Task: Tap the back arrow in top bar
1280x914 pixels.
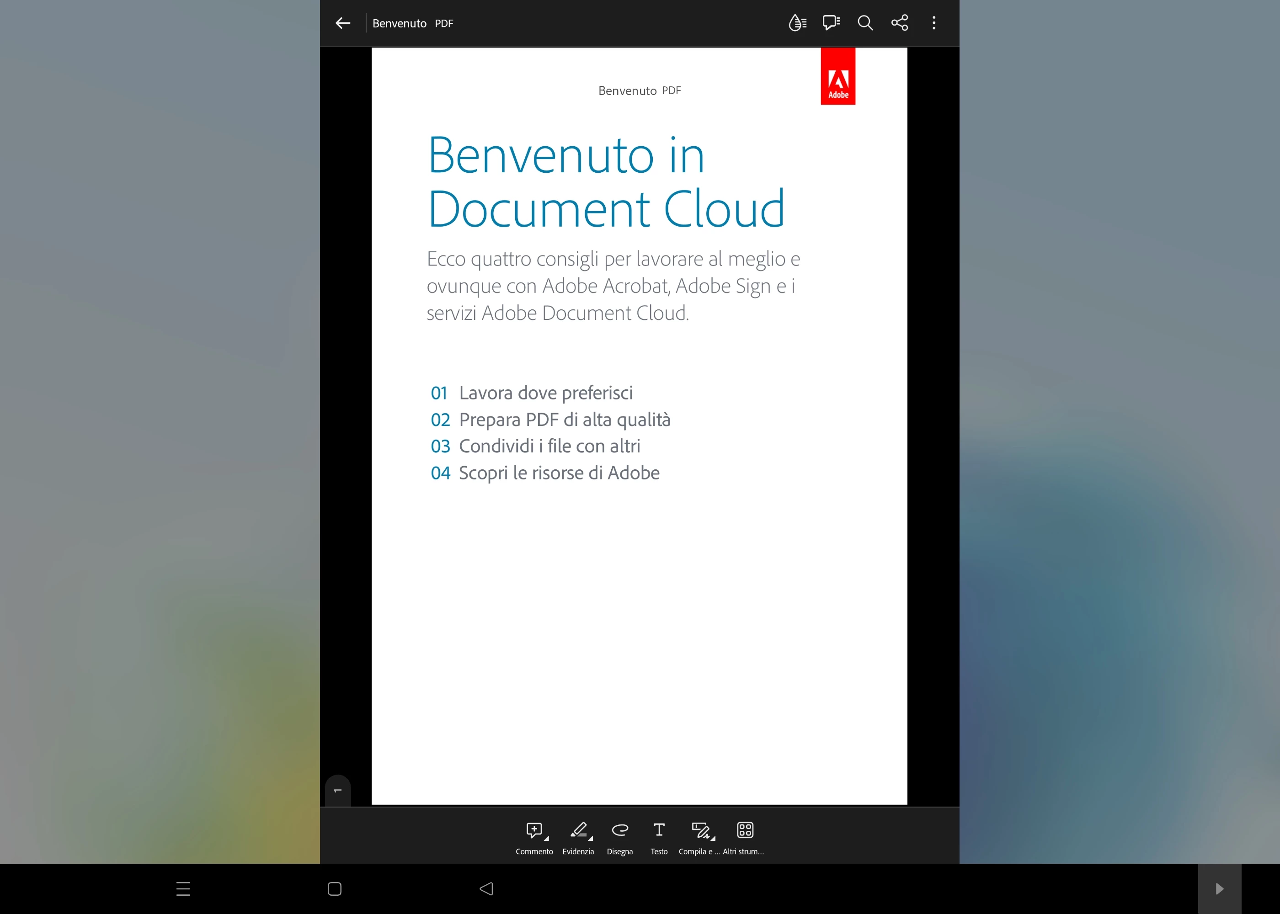Action: 343,23
